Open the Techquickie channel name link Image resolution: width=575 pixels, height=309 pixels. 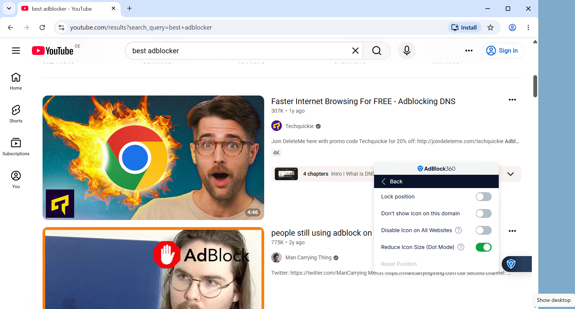point(299,126)
